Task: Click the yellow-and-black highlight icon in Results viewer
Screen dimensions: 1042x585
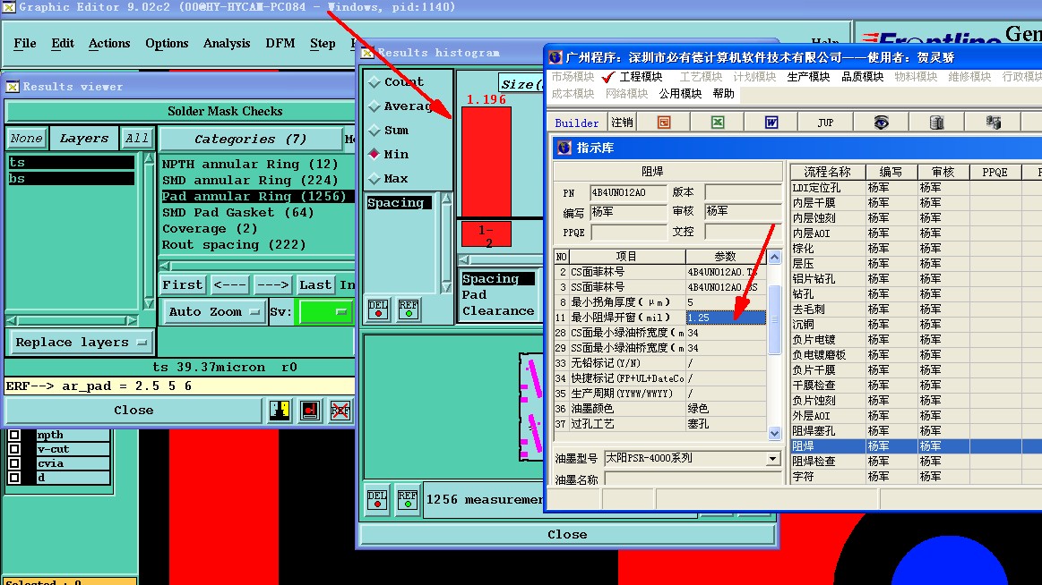Action: (280, 411)
